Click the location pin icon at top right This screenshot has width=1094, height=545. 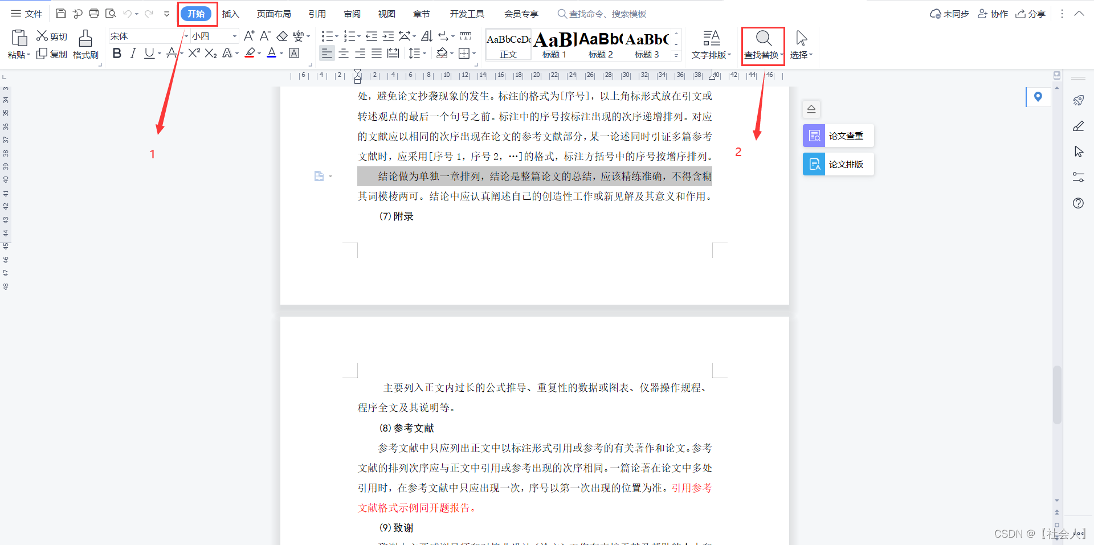pos(1038,97)
